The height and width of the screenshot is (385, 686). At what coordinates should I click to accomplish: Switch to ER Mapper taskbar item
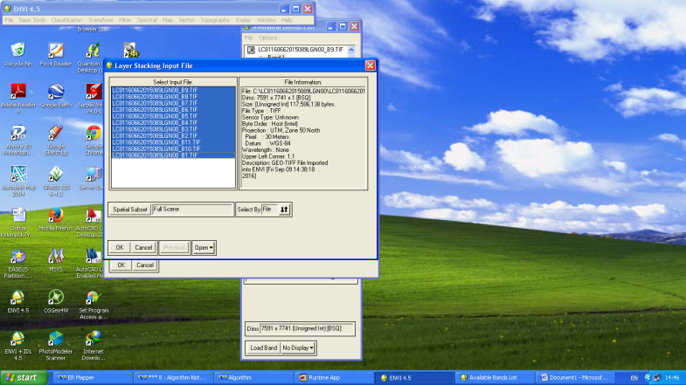pos(94,377)
